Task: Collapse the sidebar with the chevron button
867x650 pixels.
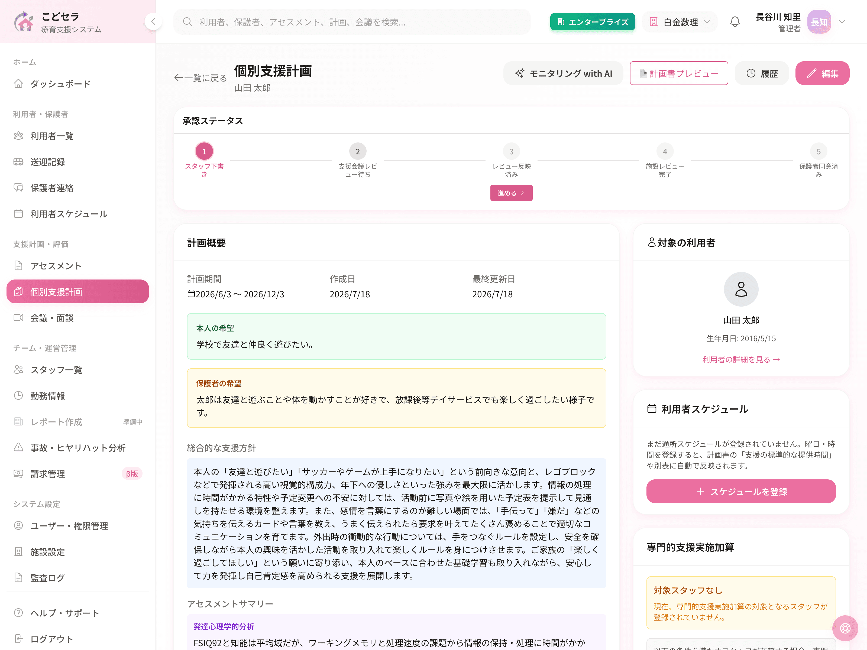Action: pos(153,22)
